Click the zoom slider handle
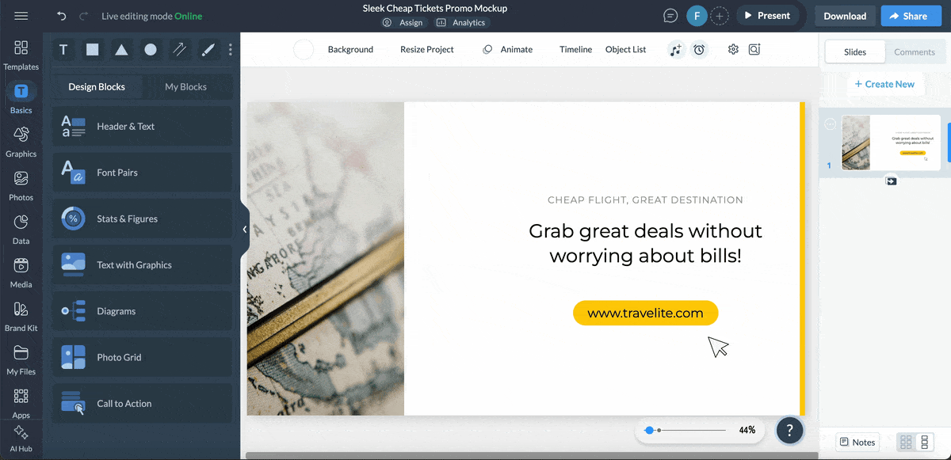Screen dimensions: 951x460 (x=649, y=430)
